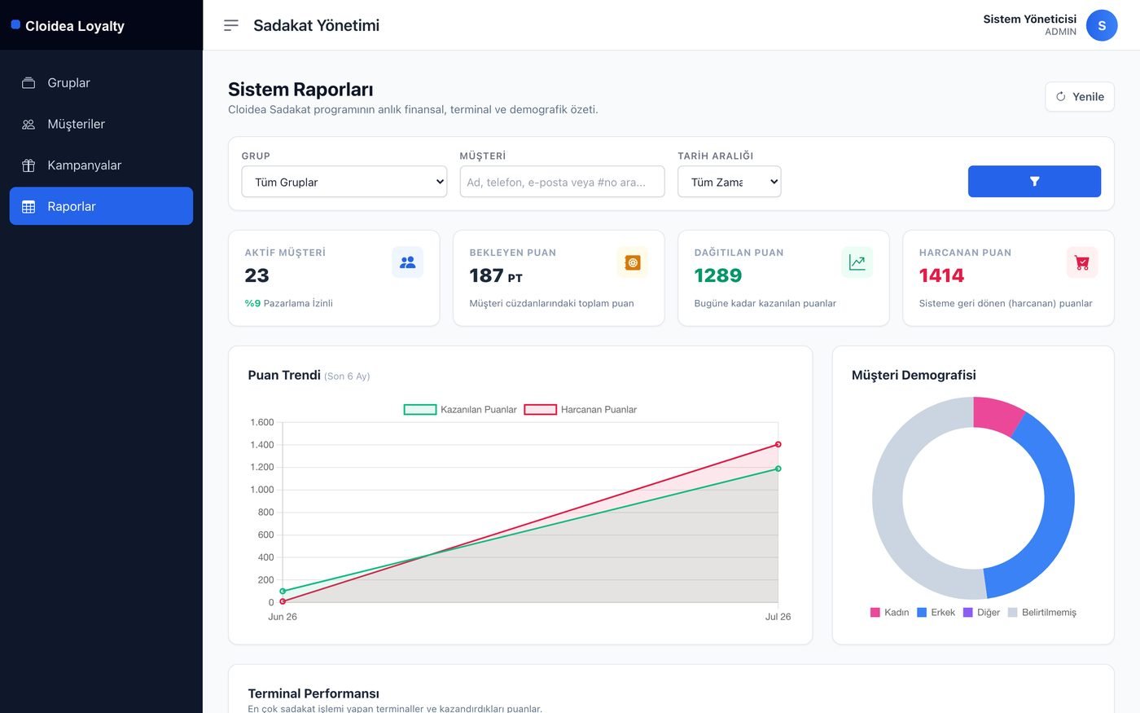1140x713 pixels.
Task: Click the people icon in Aktif Müşteri card
Action: click(x=408, y=262)
